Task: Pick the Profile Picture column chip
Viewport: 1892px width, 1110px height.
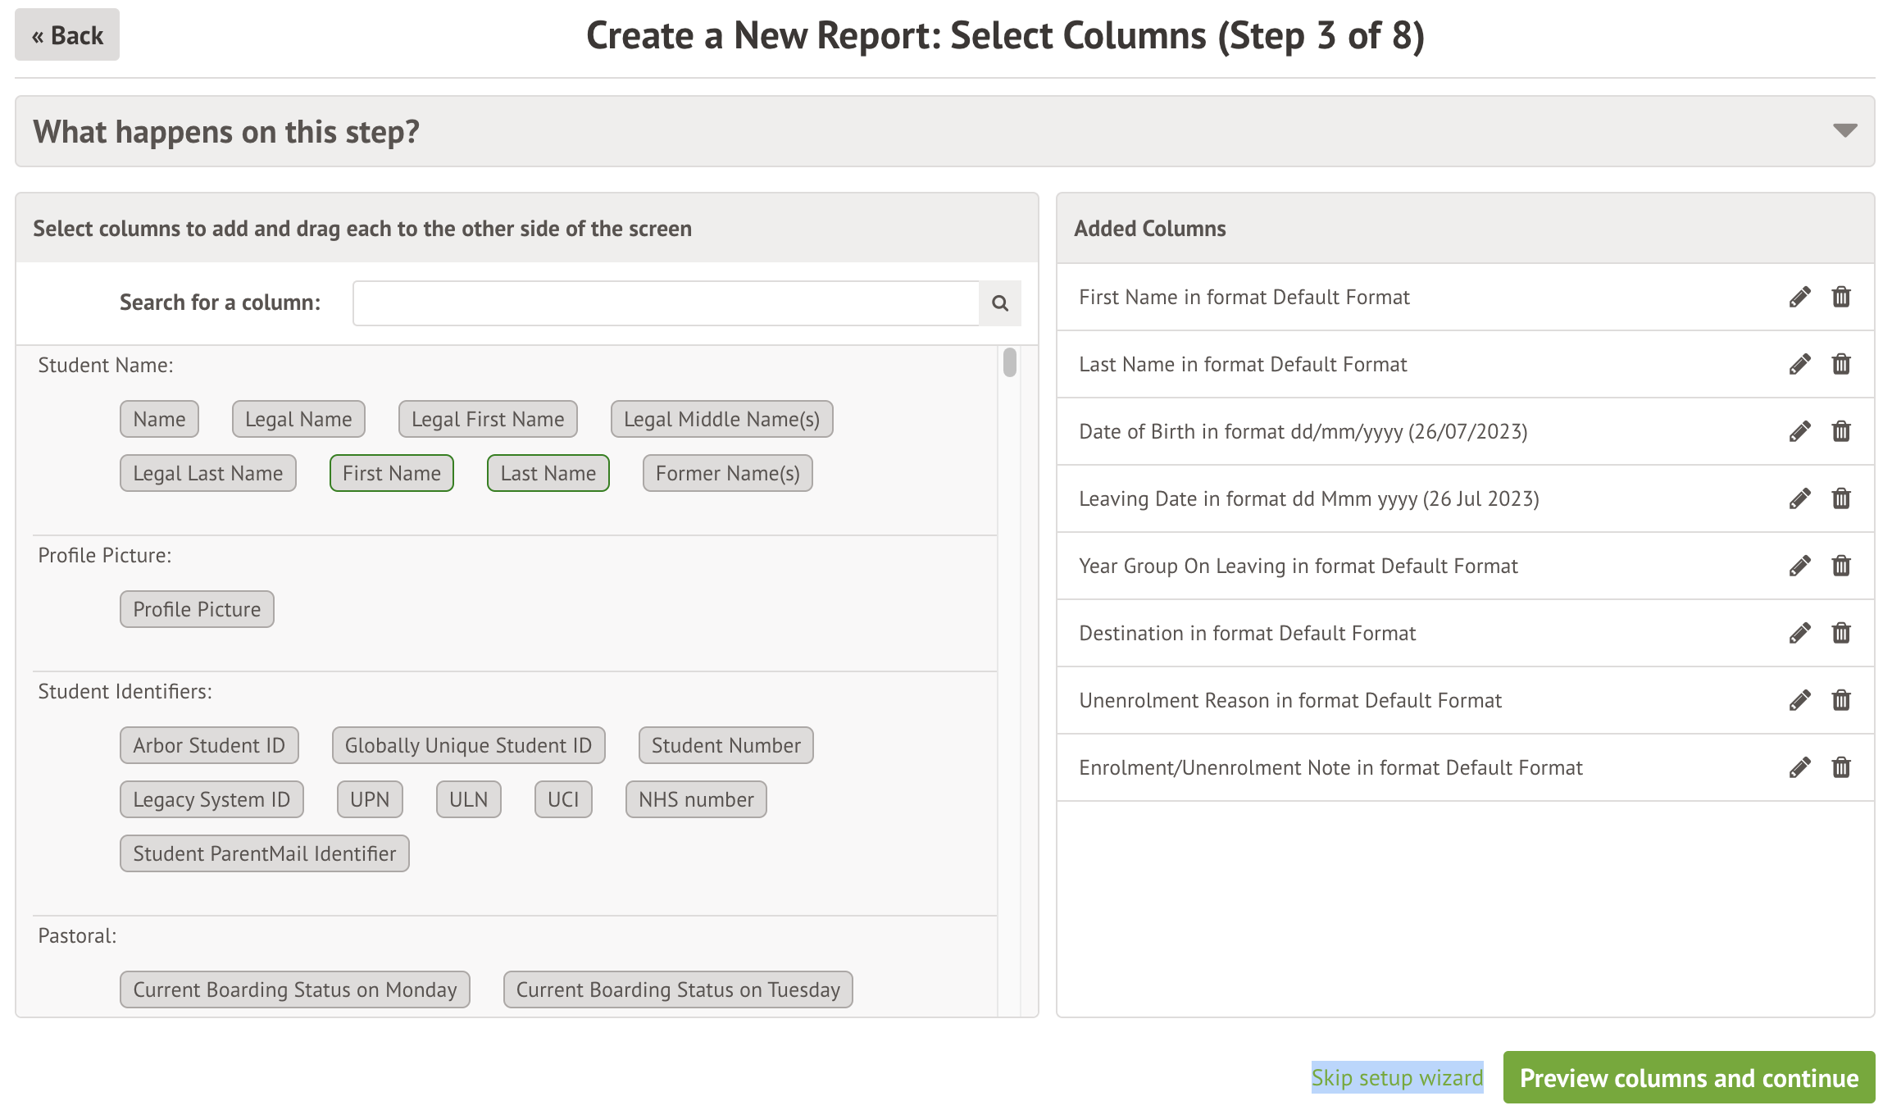Action: click(x=197, y=609)
